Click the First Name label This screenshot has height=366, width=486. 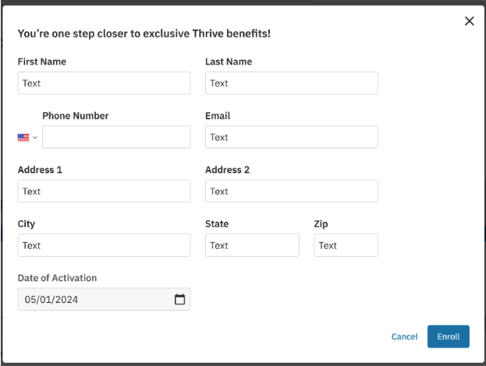tap(42, 62)
